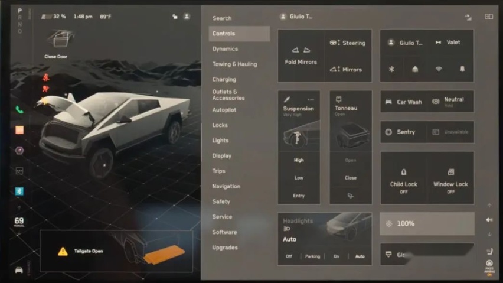Turn headlights Off
Screen dimensions: 503x283
(x=289, y=256)
